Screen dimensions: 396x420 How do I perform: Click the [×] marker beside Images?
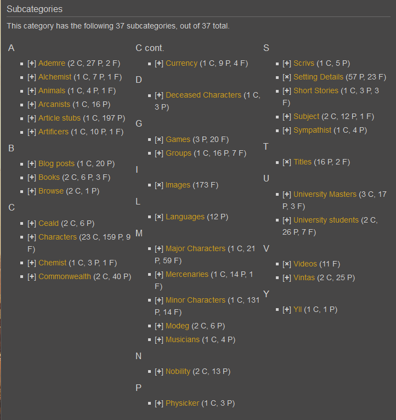coord(159,185)
